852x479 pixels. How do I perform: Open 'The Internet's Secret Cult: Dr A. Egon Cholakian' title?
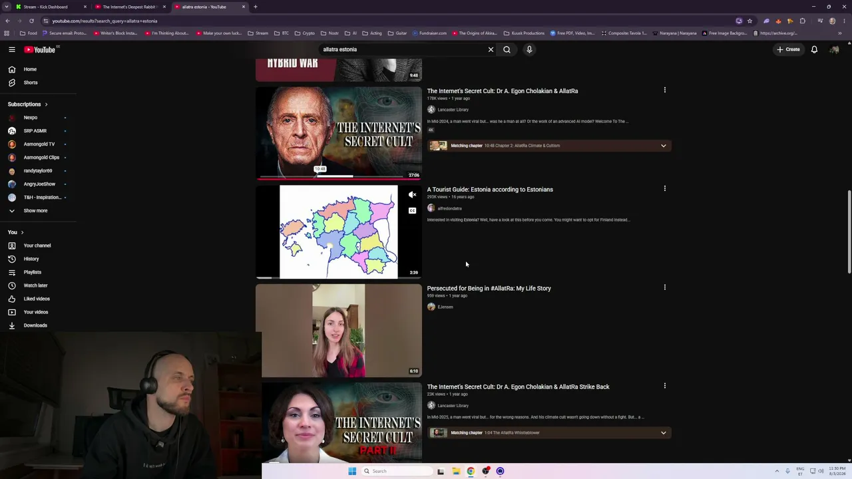tap(503, 91)
